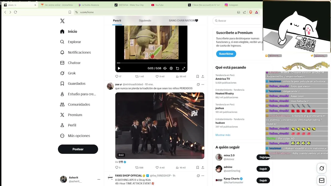331x186 pixels.
Task: View stats of zoe's post, 16 mil
Action: click(x=181, y=168)
